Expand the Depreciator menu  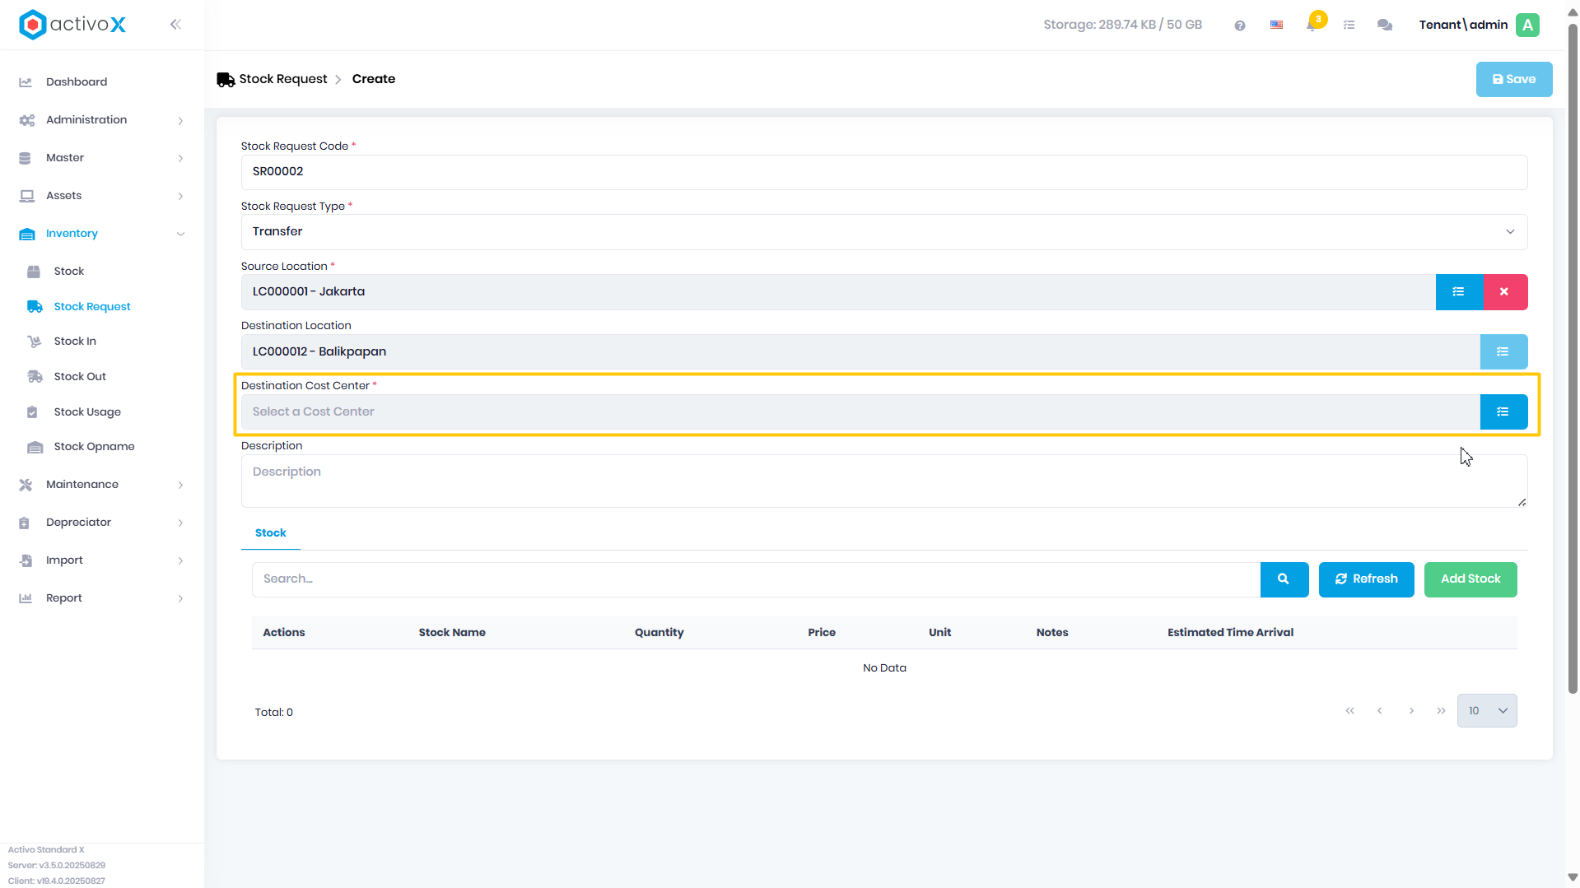point(180,523)
